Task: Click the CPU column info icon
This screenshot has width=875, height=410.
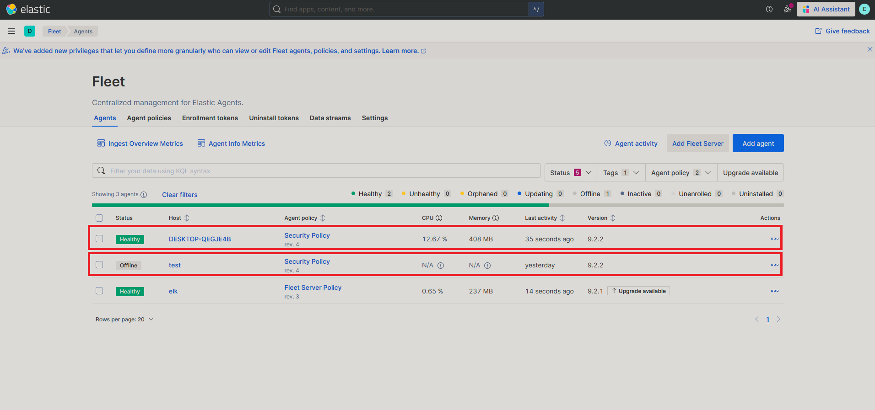Action: point(439,218)
